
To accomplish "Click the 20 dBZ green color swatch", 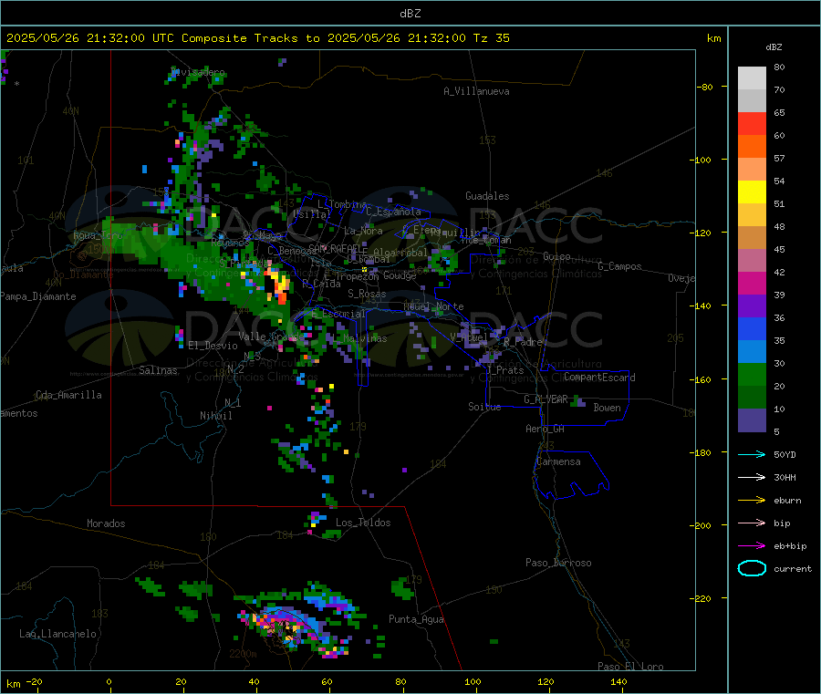I will pyautogui.click(x=752, y=375).
